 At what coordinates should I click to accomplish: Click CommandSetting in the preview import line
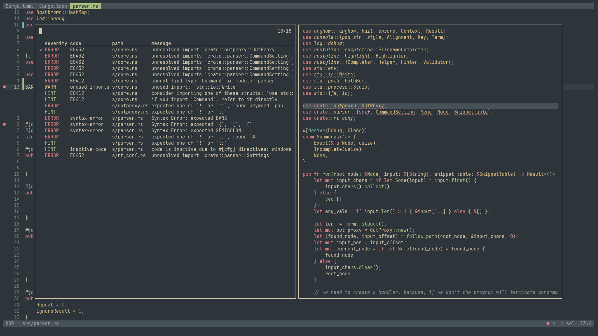coord(395,112)
